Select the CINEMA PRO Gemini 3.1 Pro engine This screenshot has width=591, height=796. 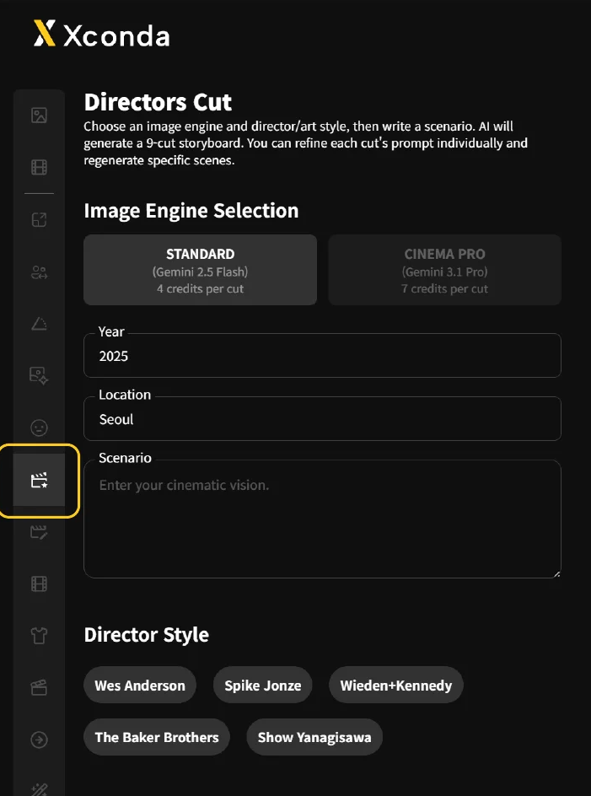coord(445,270)
